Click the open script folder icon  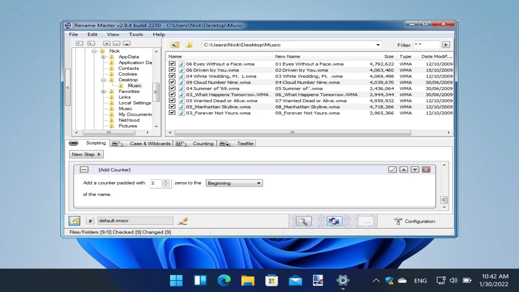tap(75, 221)
